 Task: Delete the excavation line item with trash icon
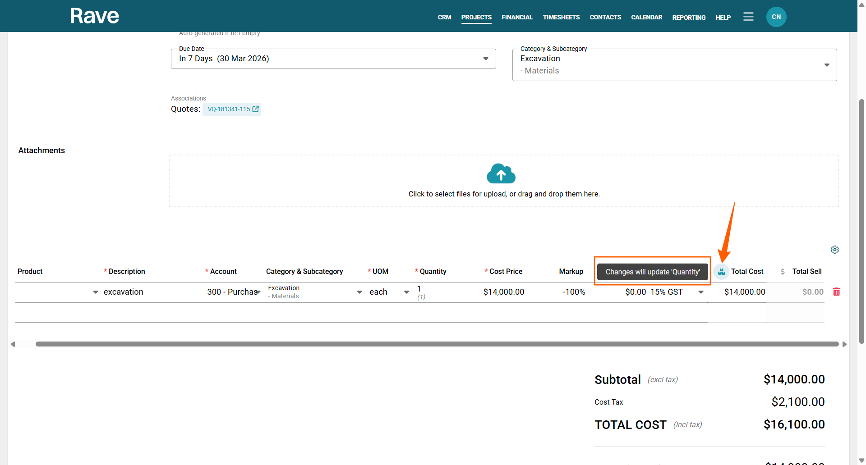tap(836, 292)
